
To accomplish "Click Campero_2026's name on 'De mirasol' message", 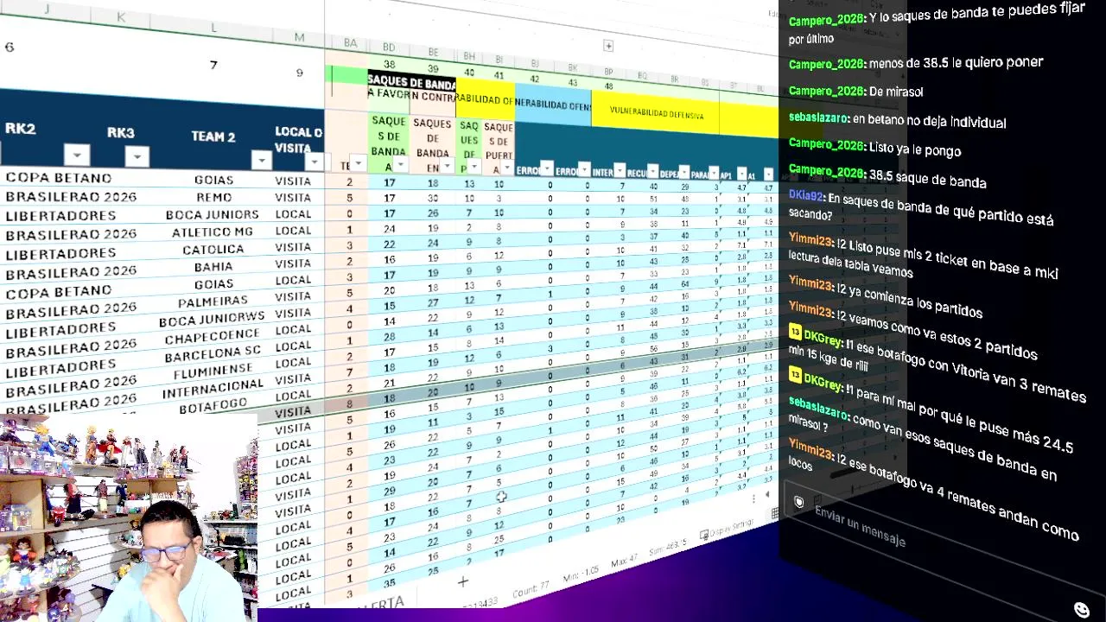I will click(x=827, y=91).
